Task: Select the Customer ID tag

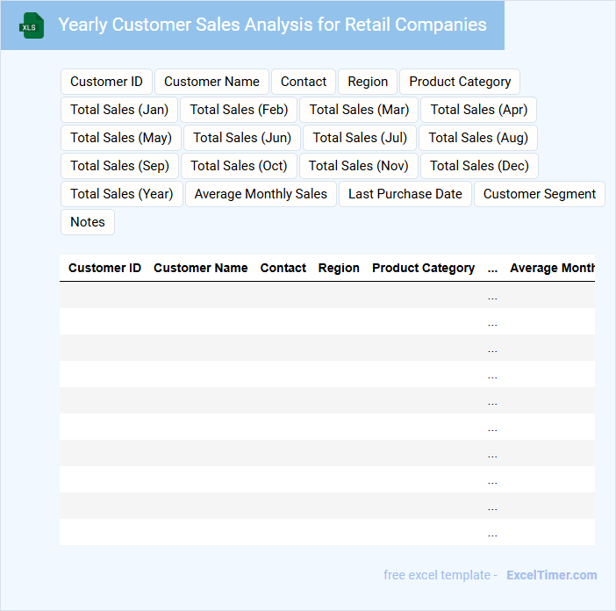Action: 106,82
